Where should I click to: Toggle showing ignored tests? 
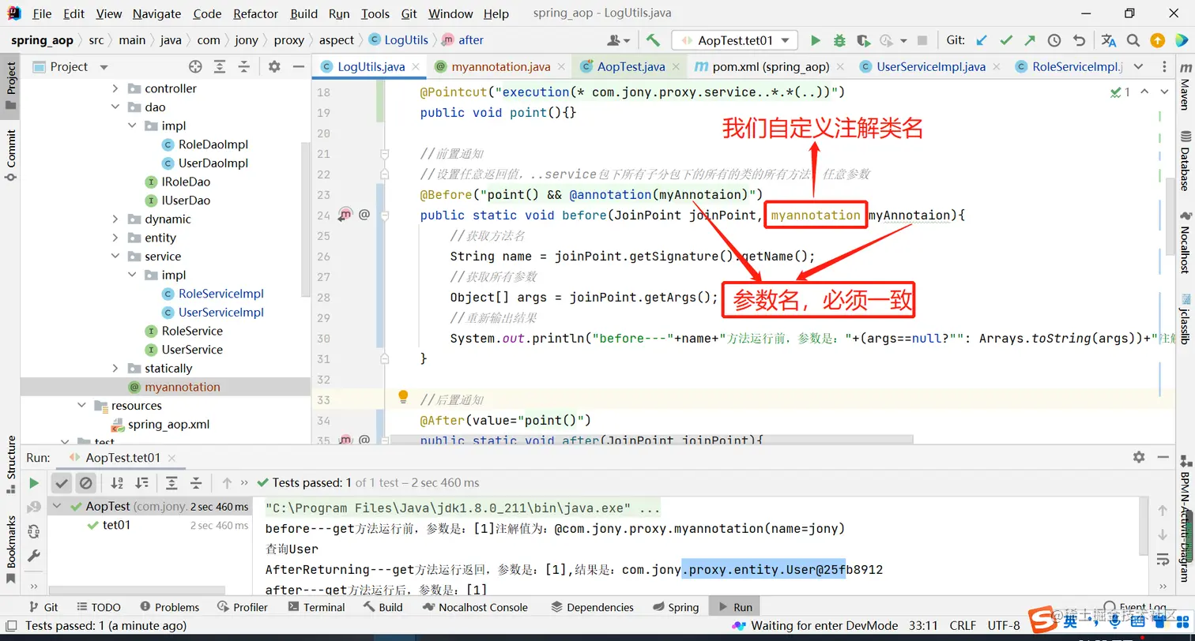pos(85,482)
